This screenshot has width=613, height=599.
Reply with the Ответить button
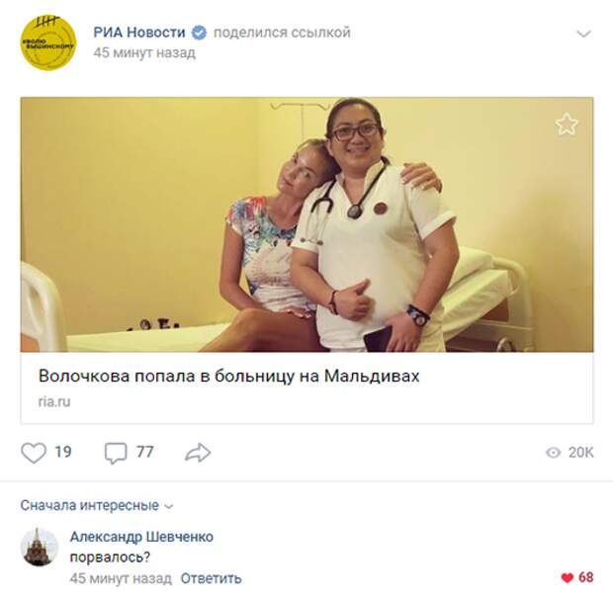(211, 578)
